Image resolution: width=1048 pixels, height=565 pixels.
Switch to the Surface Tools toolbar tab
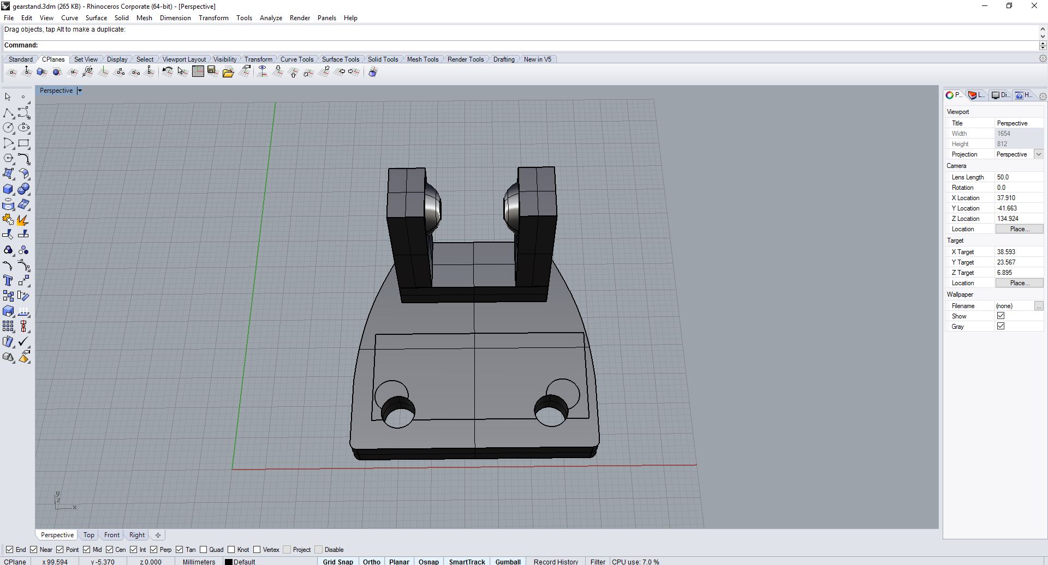click(340, 59)
